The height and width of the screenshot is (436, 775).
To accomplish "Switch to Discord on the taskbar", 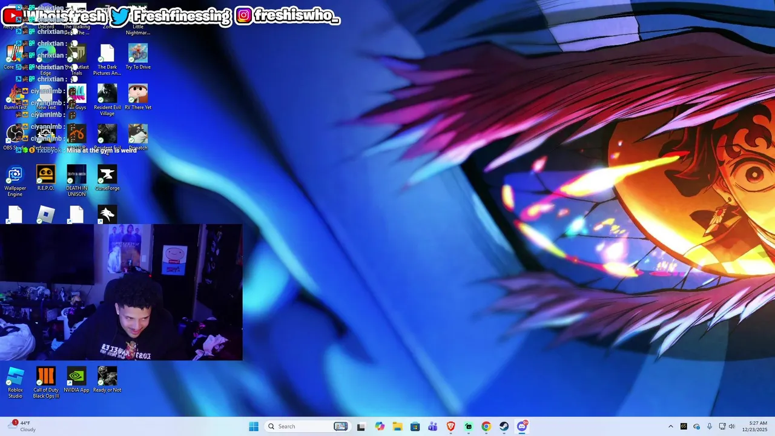I will tap(522, 426).
